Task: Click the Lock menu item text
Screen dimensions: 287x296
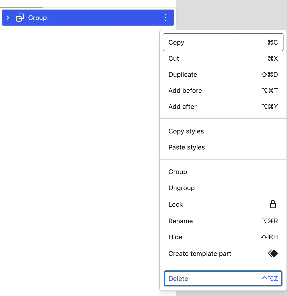Action: tap(176, 204)
